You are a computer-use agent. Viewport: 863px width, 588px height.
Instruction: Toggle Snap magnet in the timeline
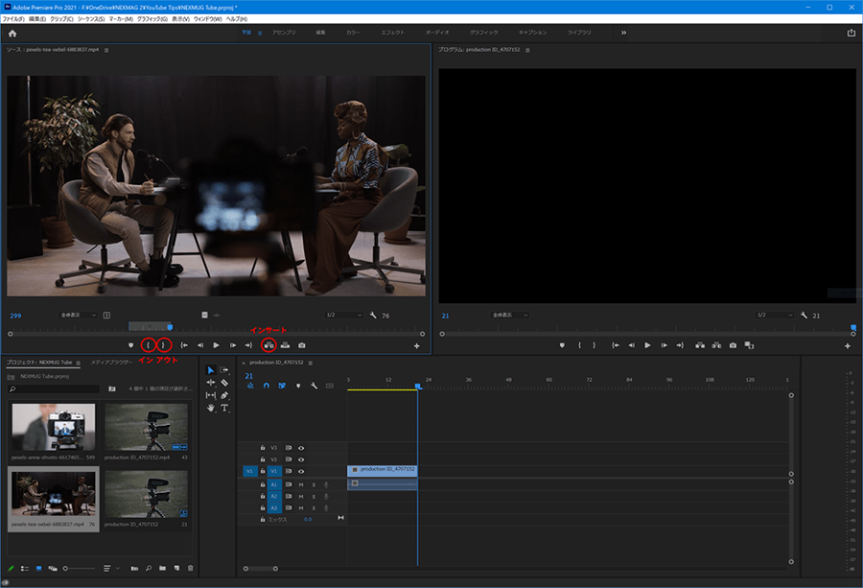(266, 386)
